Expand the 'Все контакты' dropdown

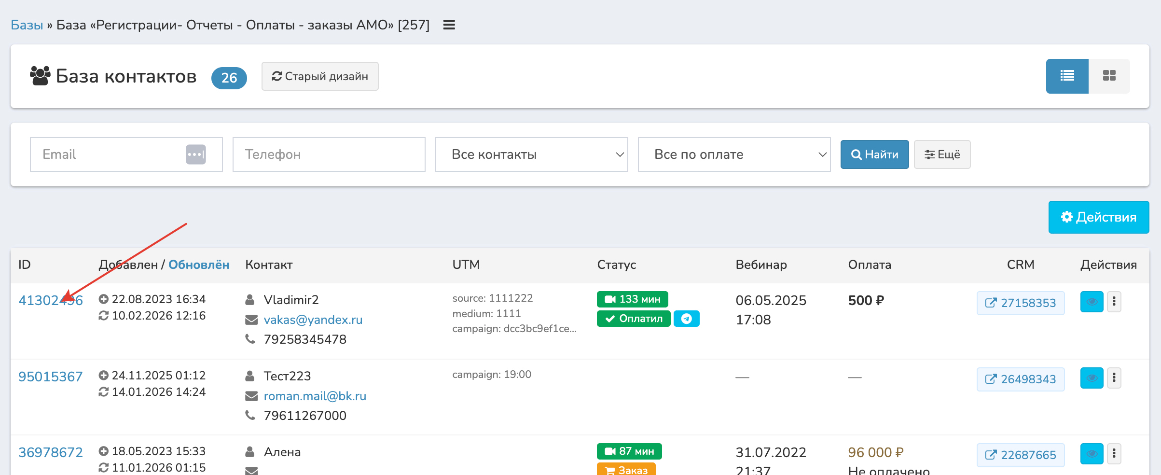[531, 154]
